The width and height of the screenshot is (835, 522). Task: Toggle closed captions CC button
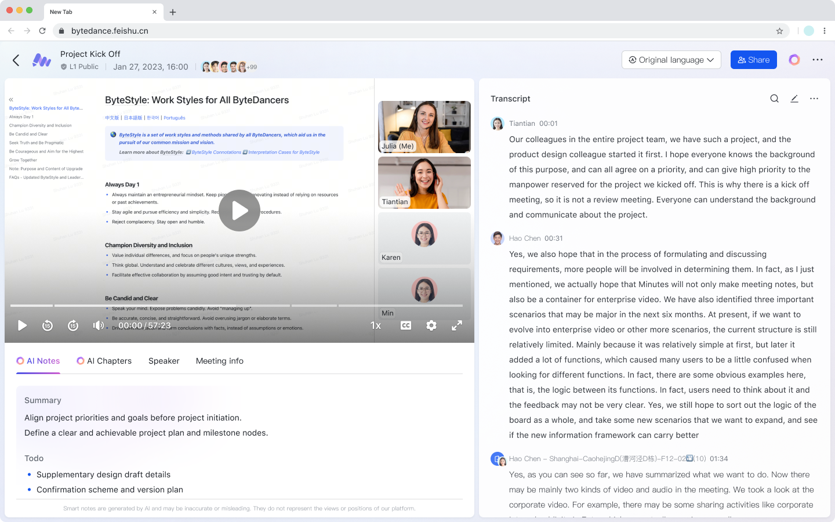(406, 325)
